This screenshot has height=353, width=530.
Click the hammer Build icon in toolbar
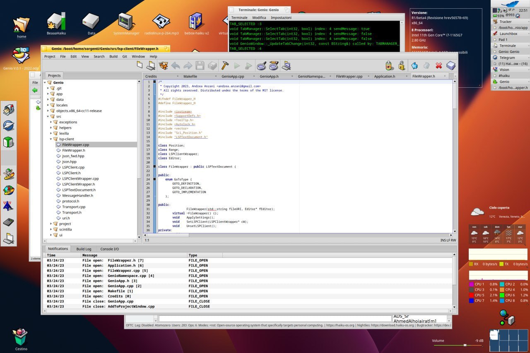pos(225,65)
